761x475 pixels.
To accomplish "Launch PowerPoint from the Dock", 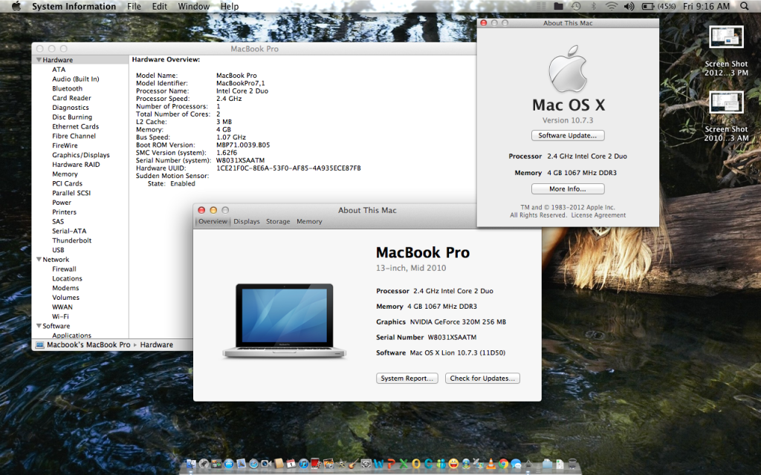I will [x=391, y=464].
